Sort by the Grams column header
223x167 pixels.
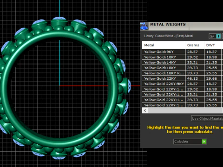[195, 45]
